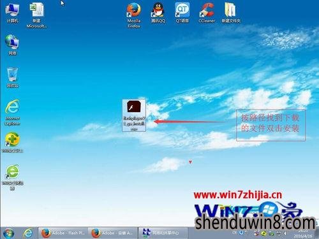319x239 pixels.
Task: Open the Tencent QQ penguin shortcut
Action: [x=158, y=13]
